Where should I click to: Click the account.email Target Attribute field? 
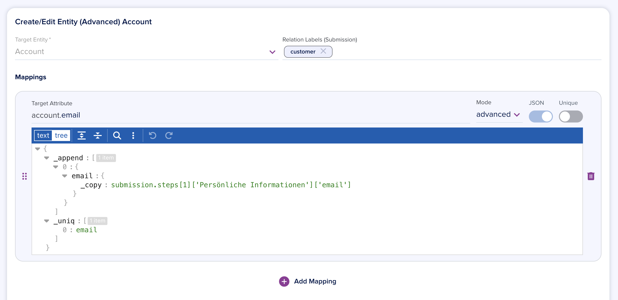tap(250, 115)
